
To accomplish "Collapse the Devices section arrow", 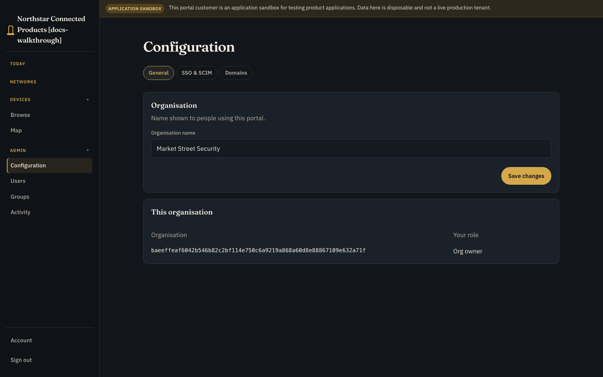I will 88,100.
